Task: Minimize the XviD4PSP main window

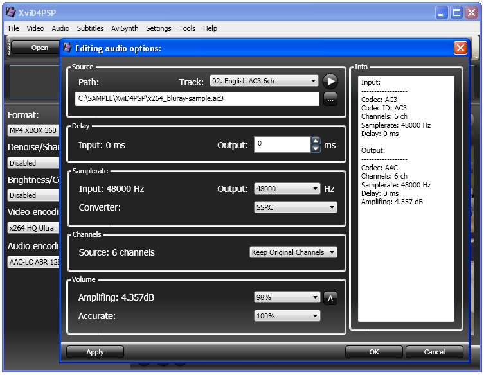Action: click(442, 13)
